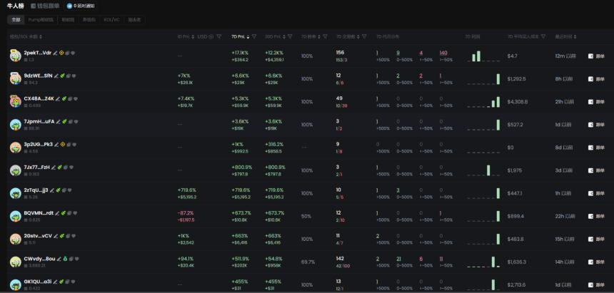Sort by 7D transaction count arrows
Viewport: 614px width, 293px height.
point(358,37)
